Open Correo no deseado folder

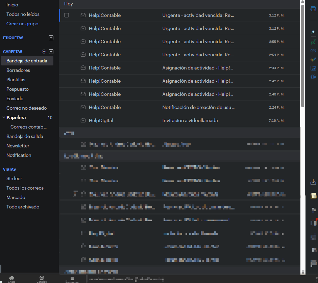pos(27,108)
